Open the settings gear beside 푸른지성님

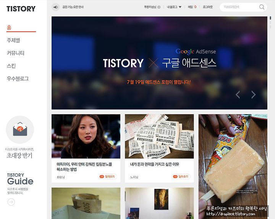pos(159,7)
